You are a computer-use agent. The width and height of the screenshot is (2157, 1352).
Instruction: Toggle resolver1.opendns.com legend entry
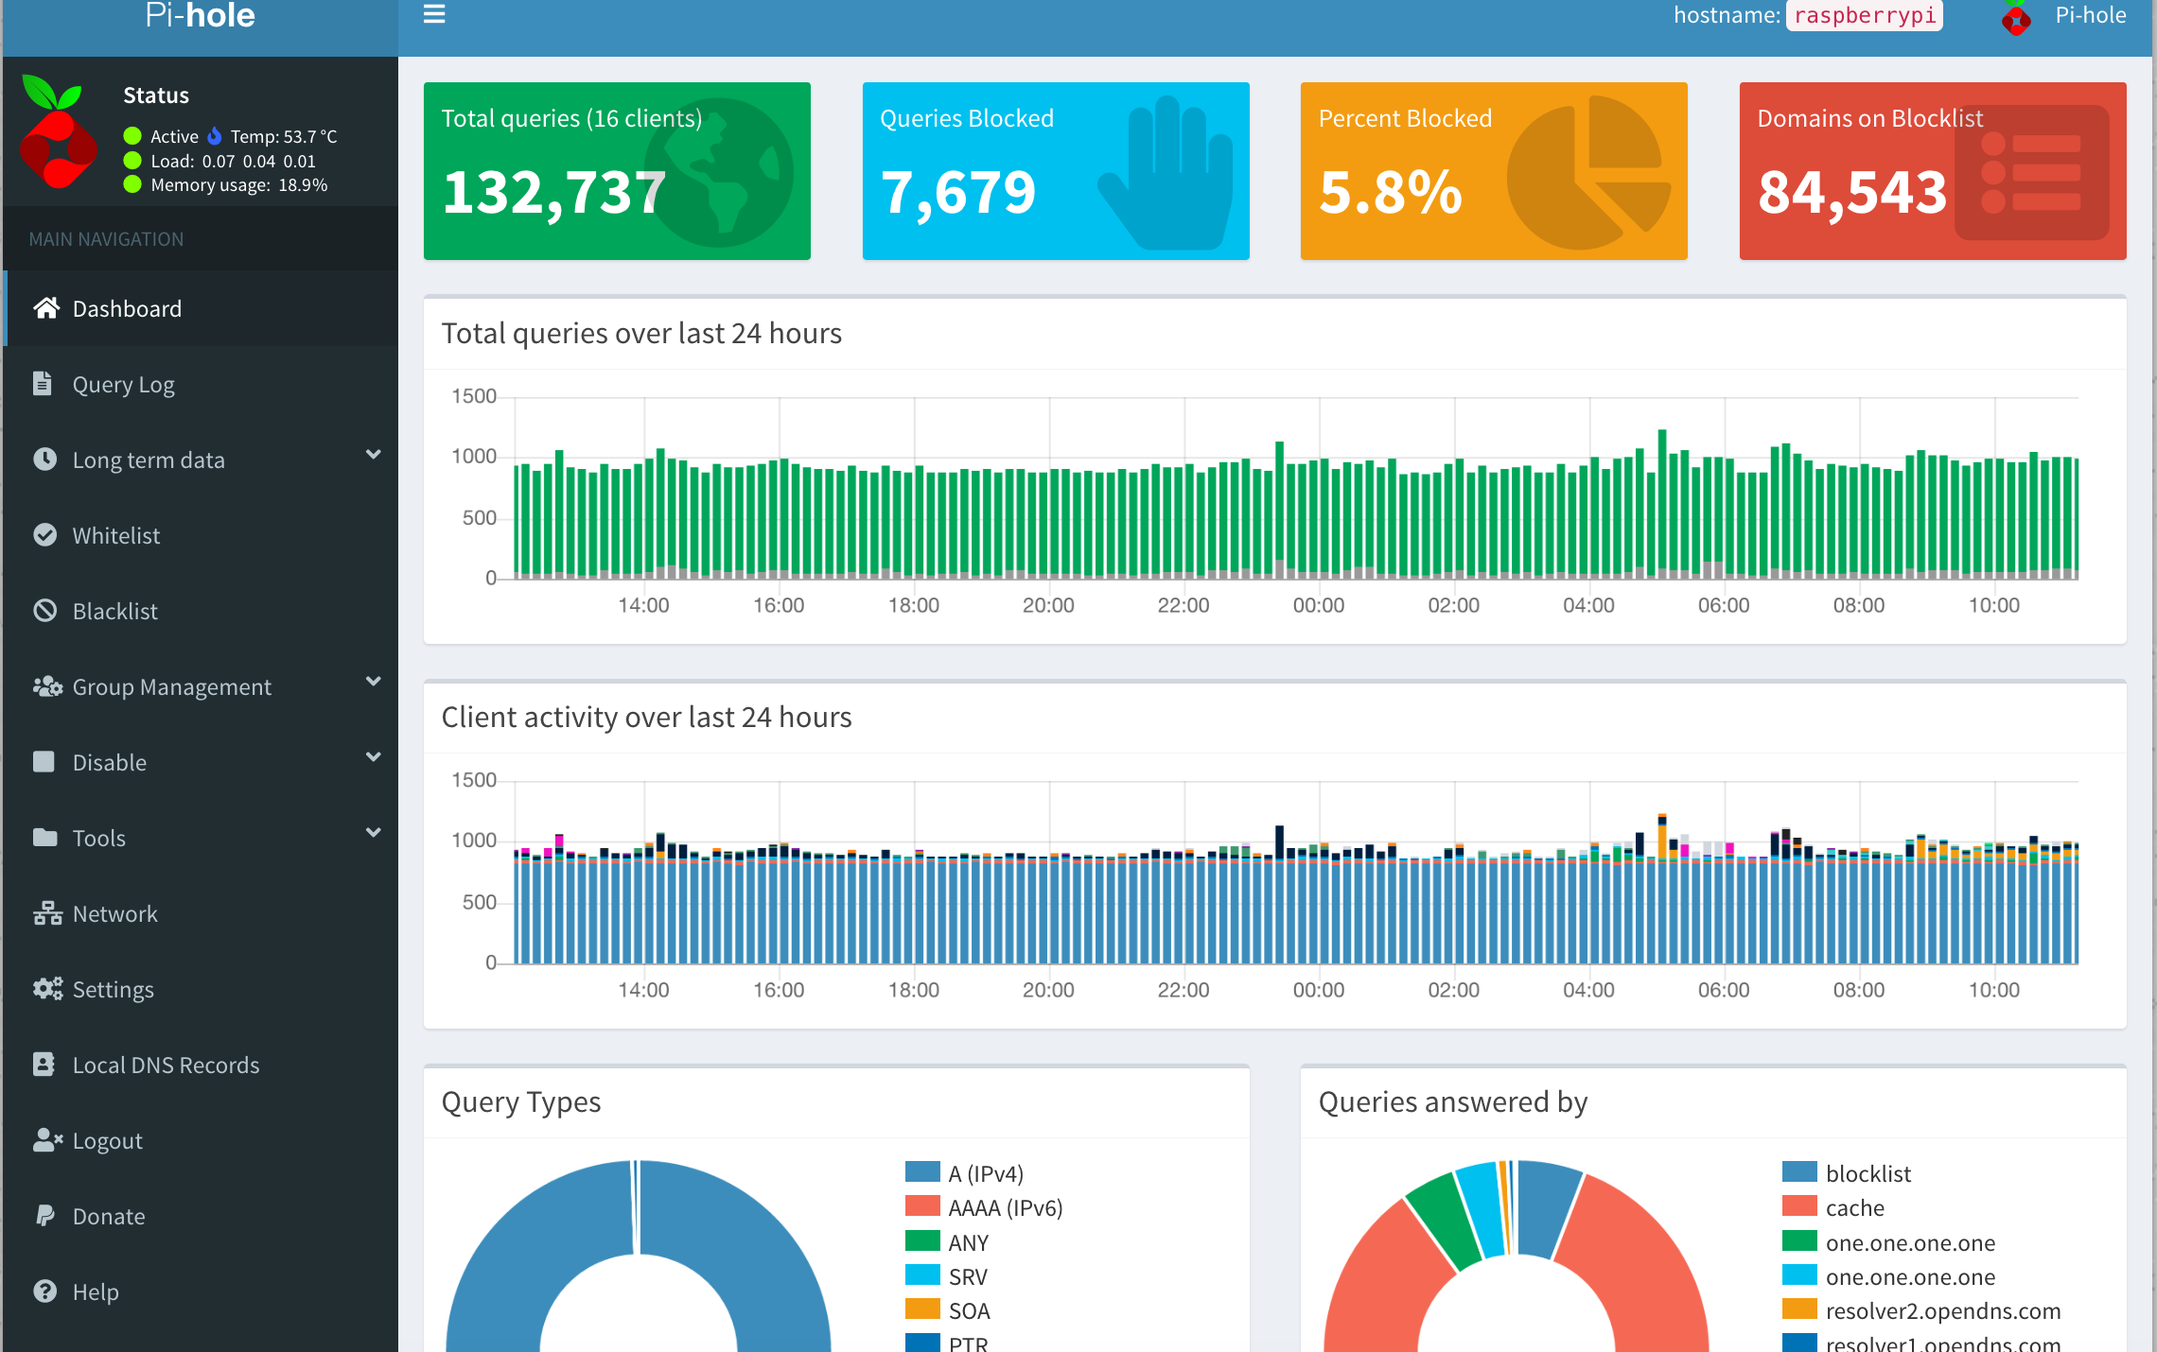tap(1921, 1343)
